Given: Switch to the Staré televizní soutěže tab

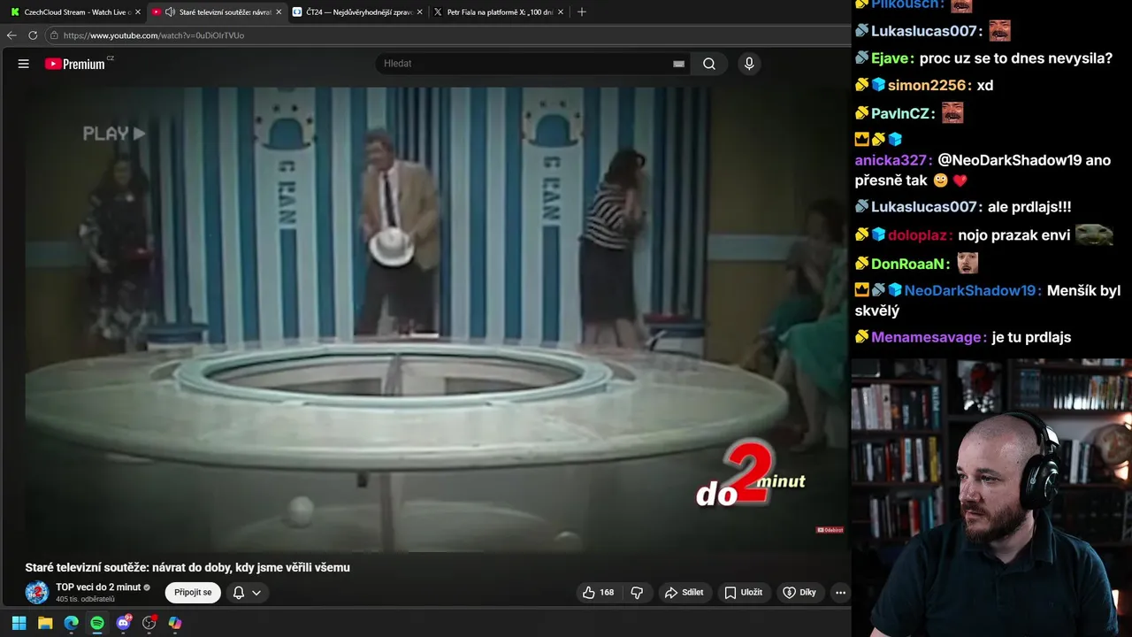Looking at the screenshot, I should click(216, 12).
